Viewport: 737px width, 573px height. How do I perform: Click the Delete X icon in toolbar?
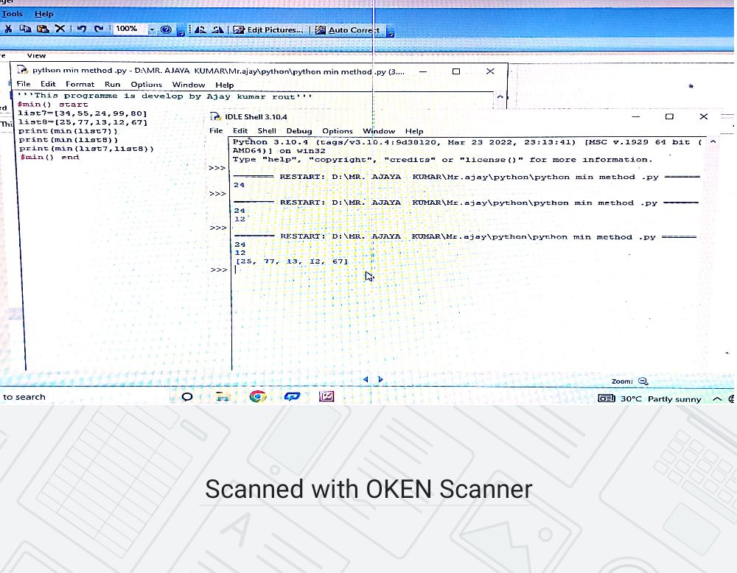[x=60, y=29]
